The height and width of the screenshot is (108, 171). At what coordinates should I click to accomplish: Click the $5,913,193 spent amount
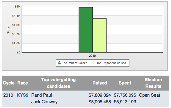coord(125,102)
